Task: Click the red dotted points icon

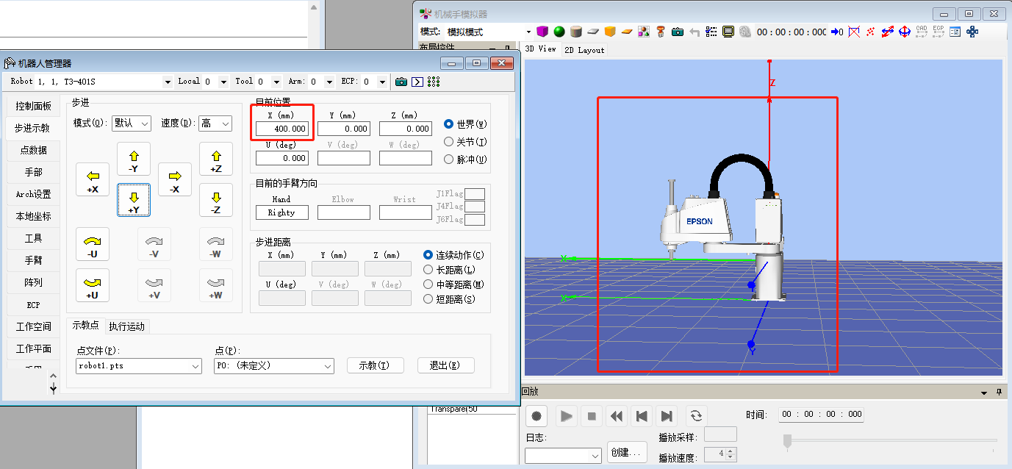Action: pos(871,32)
